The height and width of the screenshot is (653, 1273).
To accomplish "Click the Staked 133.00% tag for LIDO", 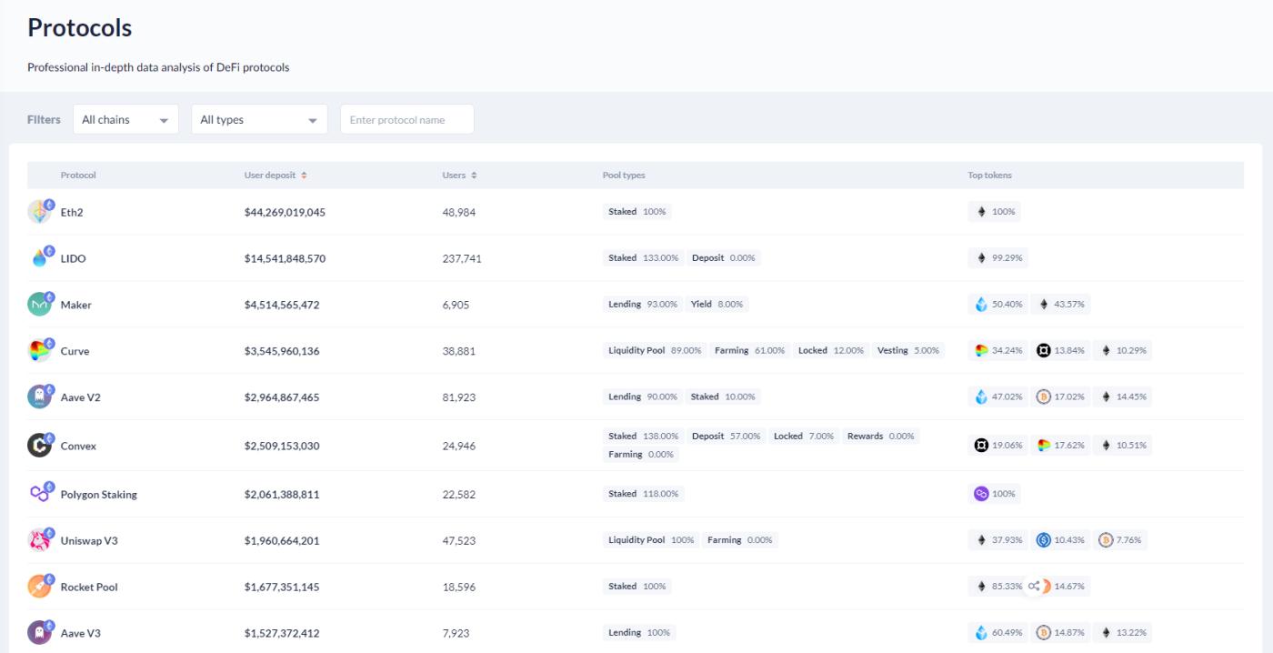I will click(x=642, y=257).
